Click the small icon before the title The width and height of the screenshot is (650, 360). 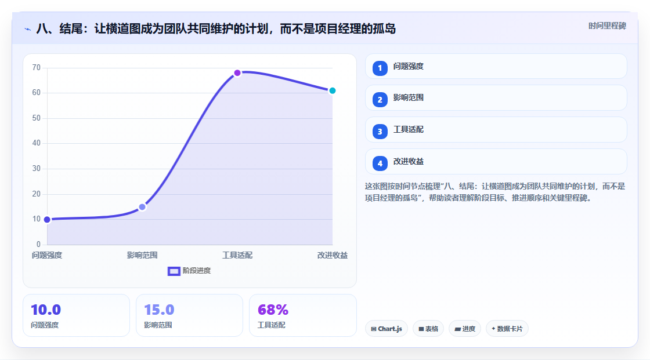click(x=28, y=29)
